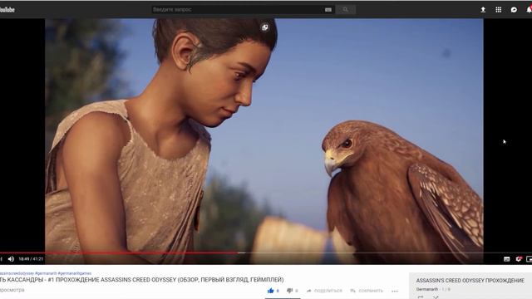532x299 pixels.
Task: Open the notifications bell
Action: click(529, 10)
